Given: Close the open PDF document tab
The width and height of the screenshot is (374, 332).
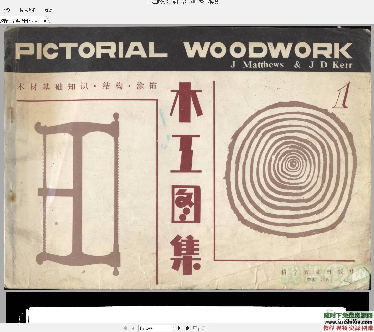Looking at the screenshot, I should point(45,21).
